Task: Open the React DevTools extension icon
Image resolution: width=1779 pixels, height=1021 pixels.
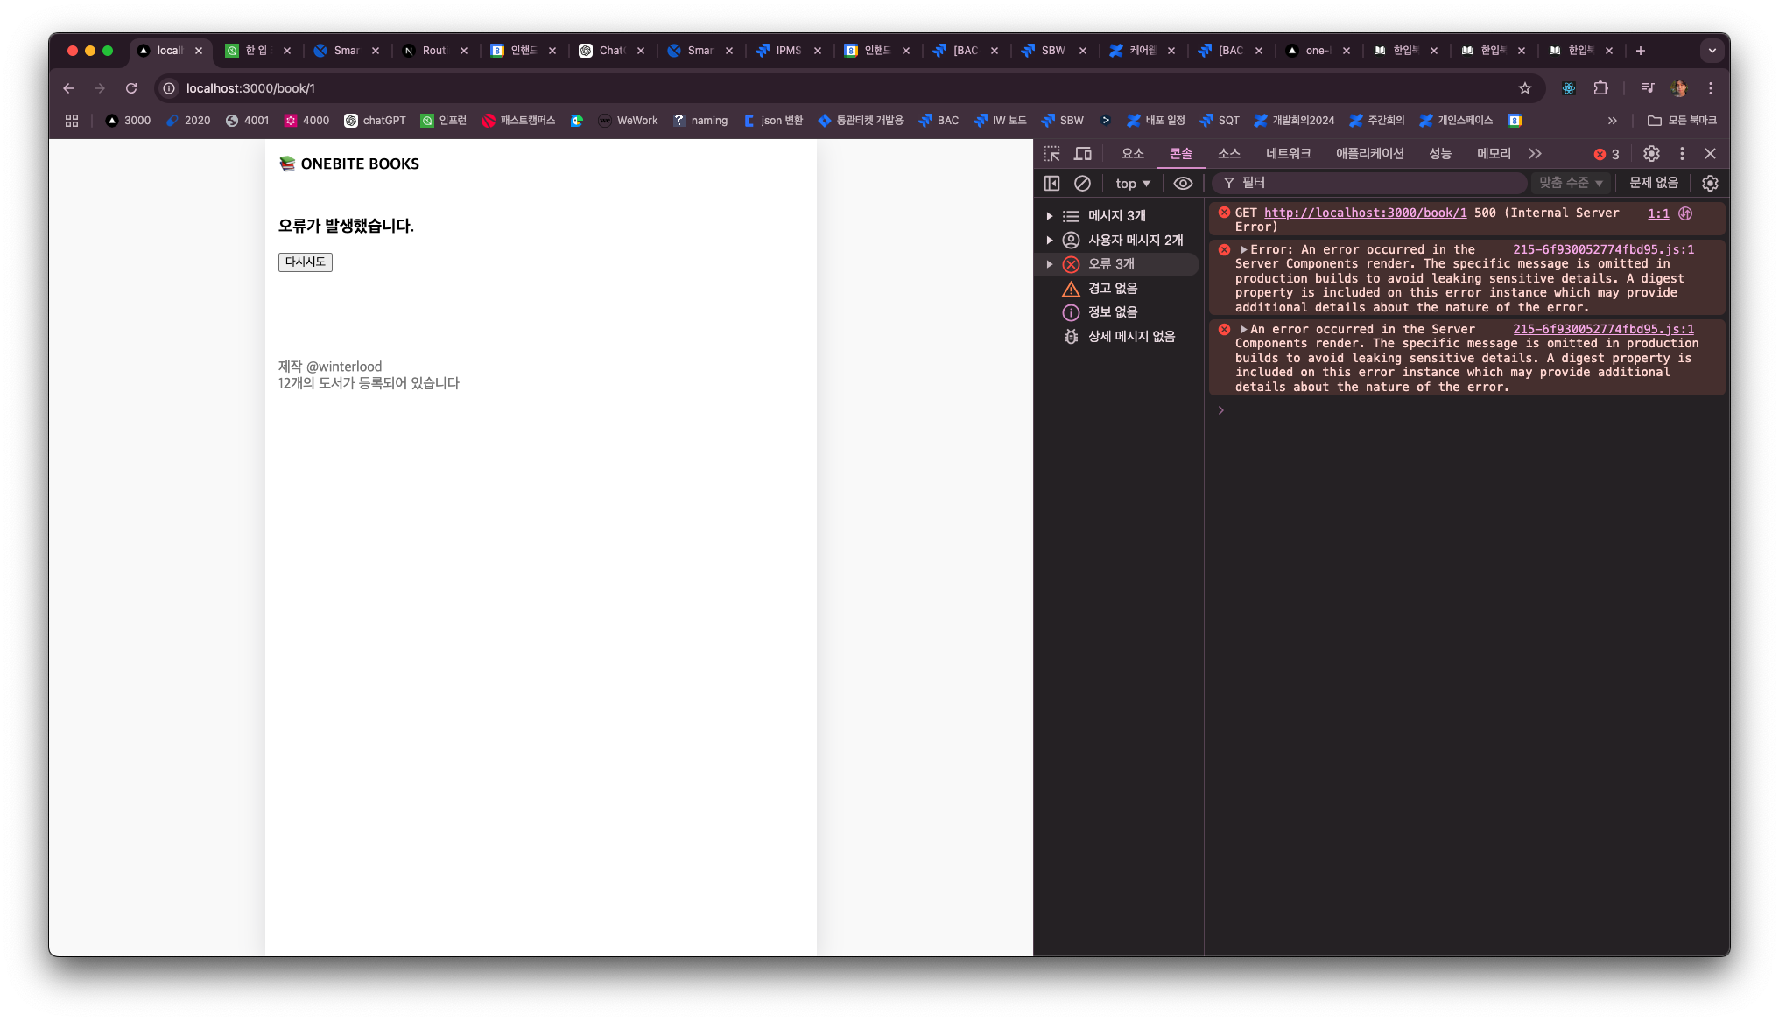Action: [x=1569, y=88]
